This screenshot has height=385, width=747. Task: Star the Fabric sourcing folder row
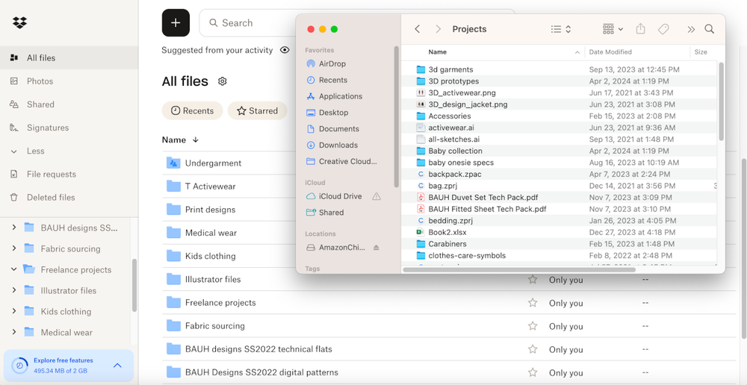pyautogui.click(x=533, y=326)
